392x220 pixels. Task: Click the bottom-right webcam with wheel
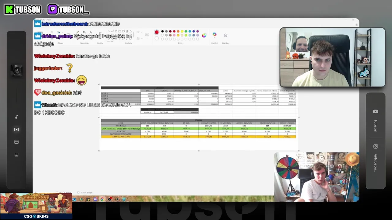[x=317, y=177]
